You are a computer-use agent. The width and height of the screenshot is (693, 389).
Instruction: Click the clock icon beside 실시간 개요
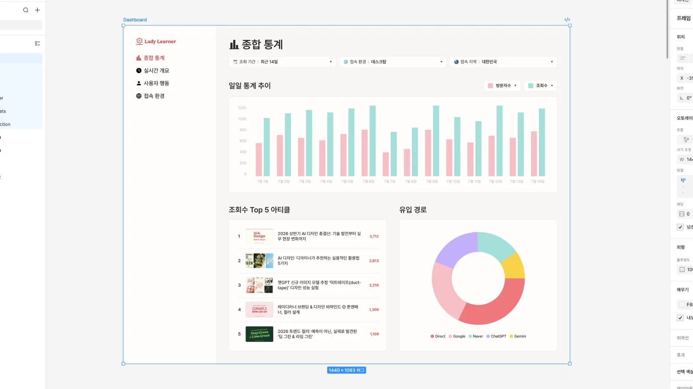(x=139, y=70)
